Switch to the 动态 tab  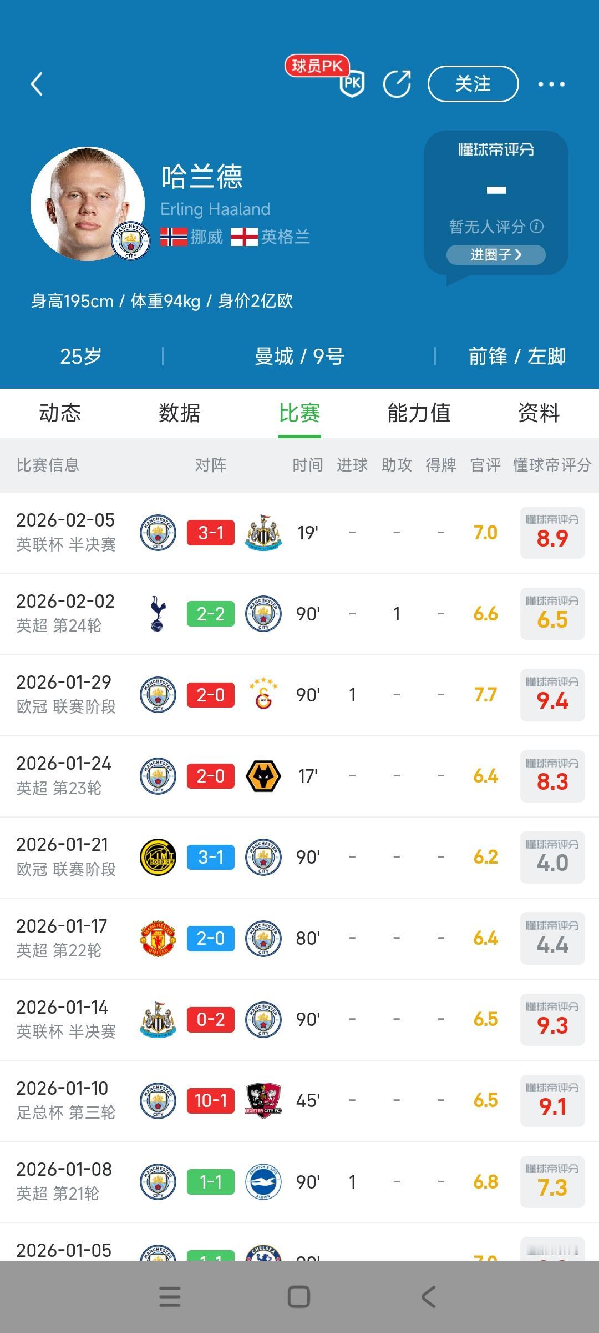click(x=60, y=413)
